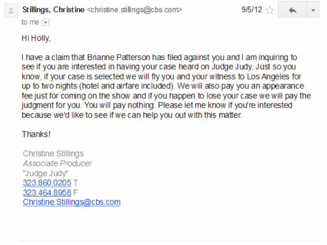This screenshot has height=245, width=327.
Task: Click the "F" label after the fax number
Action: pos(76,192)
